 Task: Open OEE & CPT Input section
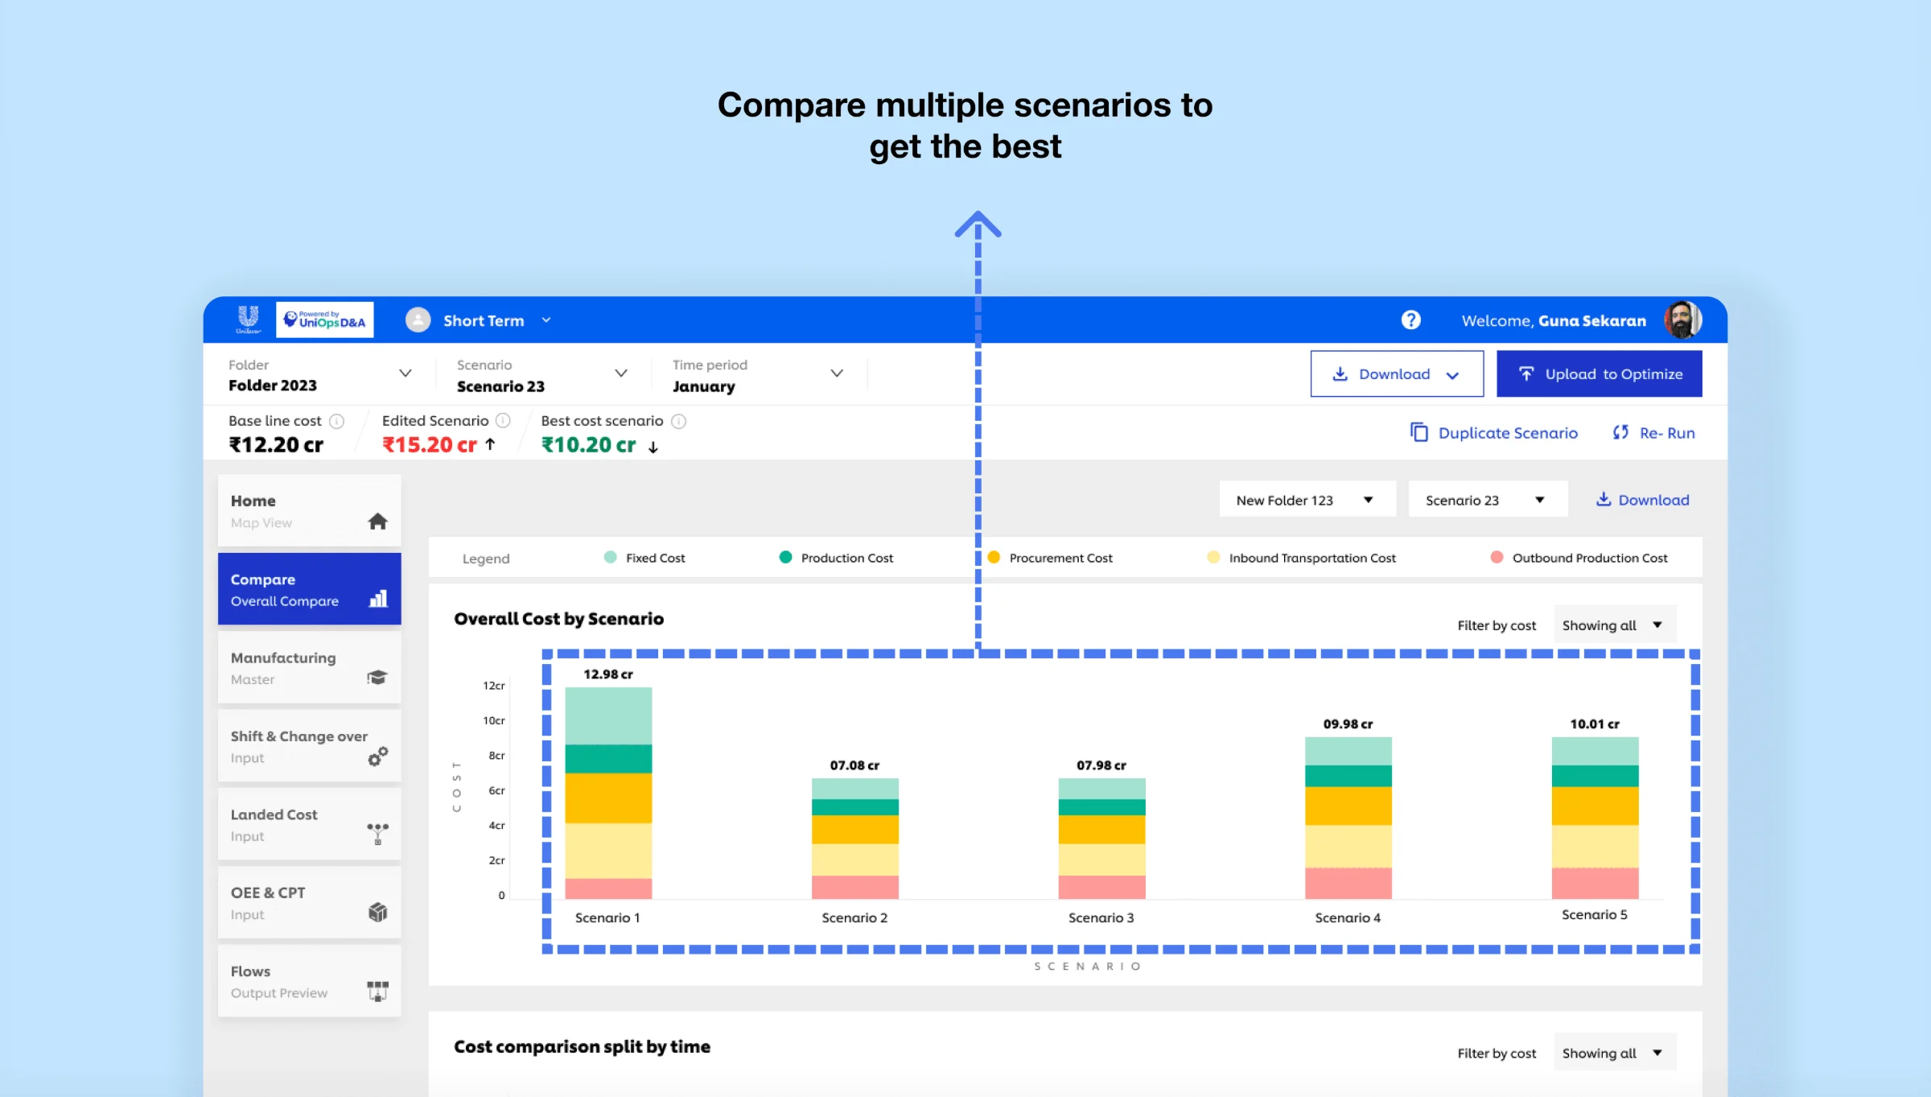pos(309,902)
